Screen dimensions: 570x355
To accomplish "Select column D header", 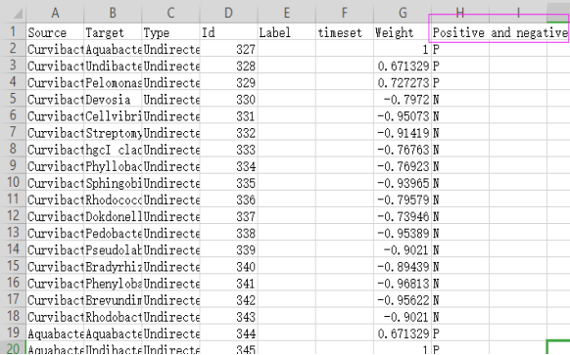I will point(228,13).
